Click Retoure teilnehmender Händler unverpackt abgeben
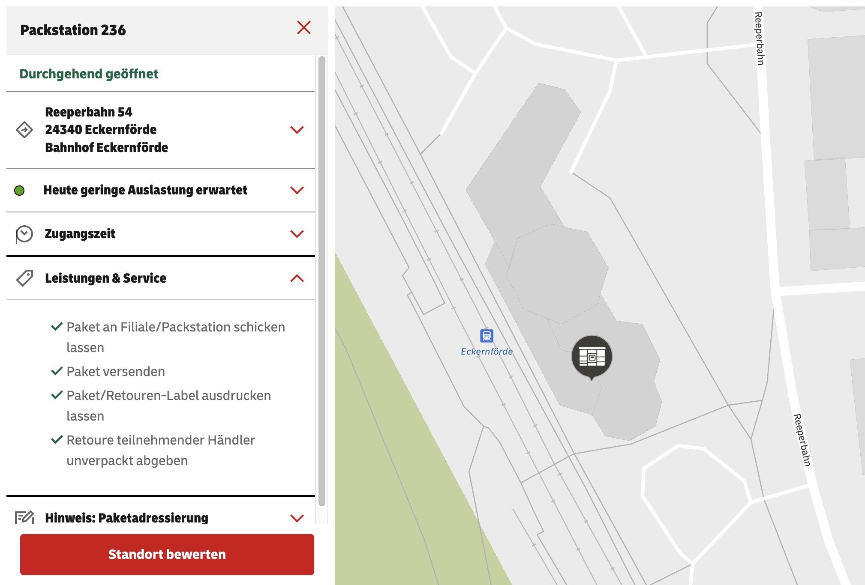This screenshot has width=865, height=585. 161,450
